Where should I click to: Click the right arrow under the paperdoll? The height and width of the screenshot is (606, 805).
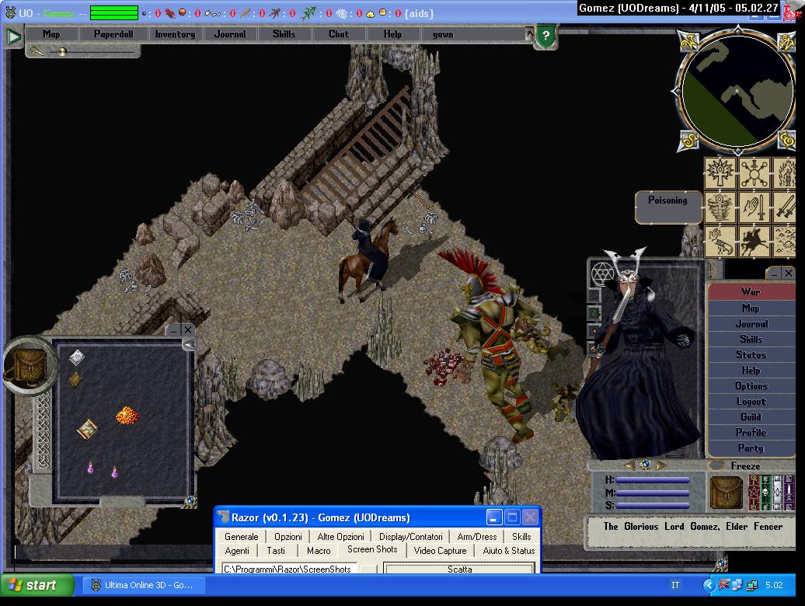pyautogui.click(x=660, y=465)
